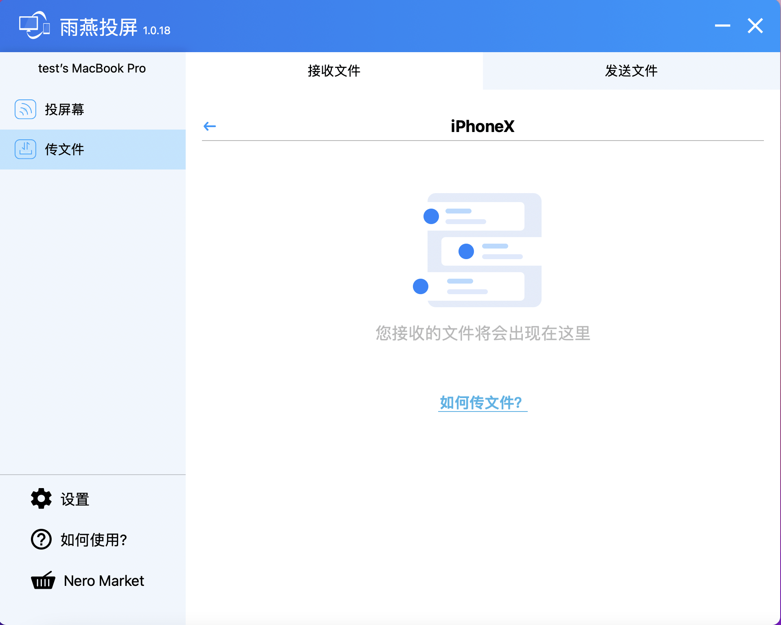Close the 雨燕投屏 window

point(755,26)
